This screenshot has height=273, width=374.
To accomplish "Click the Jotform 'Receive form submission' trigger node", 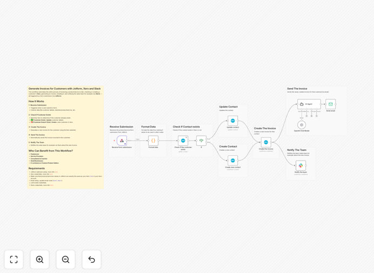I will coord(122,141).
